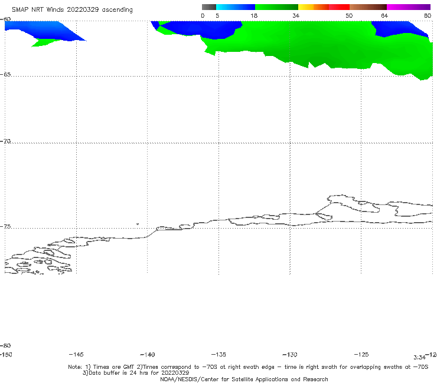The width and height of the screenshot is (437, 383).
Task: Click the color bar label '64'
Action: click(384, 15)
